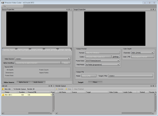This screenshot has width=158, height=116.
Task: Float the Job List panel
Action: pos(49,86)
